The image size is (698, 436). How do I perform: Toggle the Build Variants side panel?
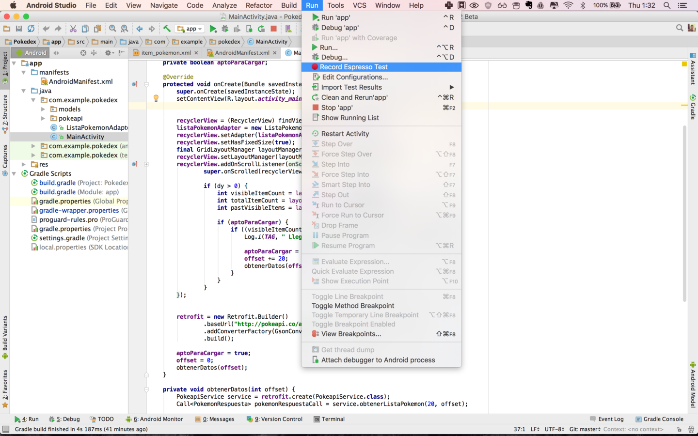click(5, 337)
